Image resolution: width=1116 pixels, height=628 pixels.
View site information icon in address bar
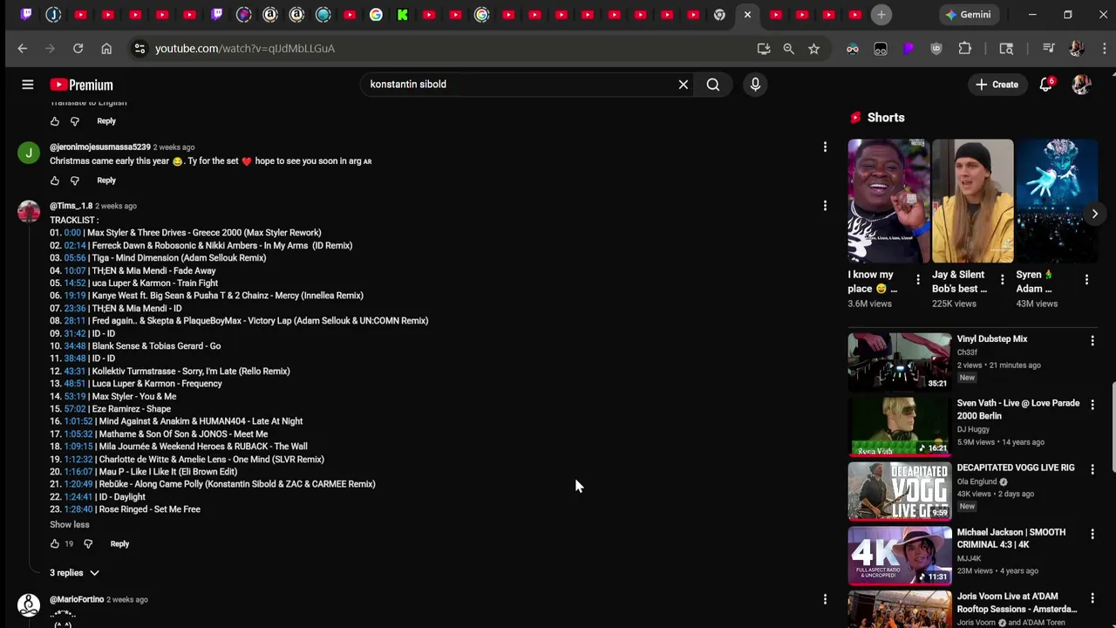click(x=139, y=49)
